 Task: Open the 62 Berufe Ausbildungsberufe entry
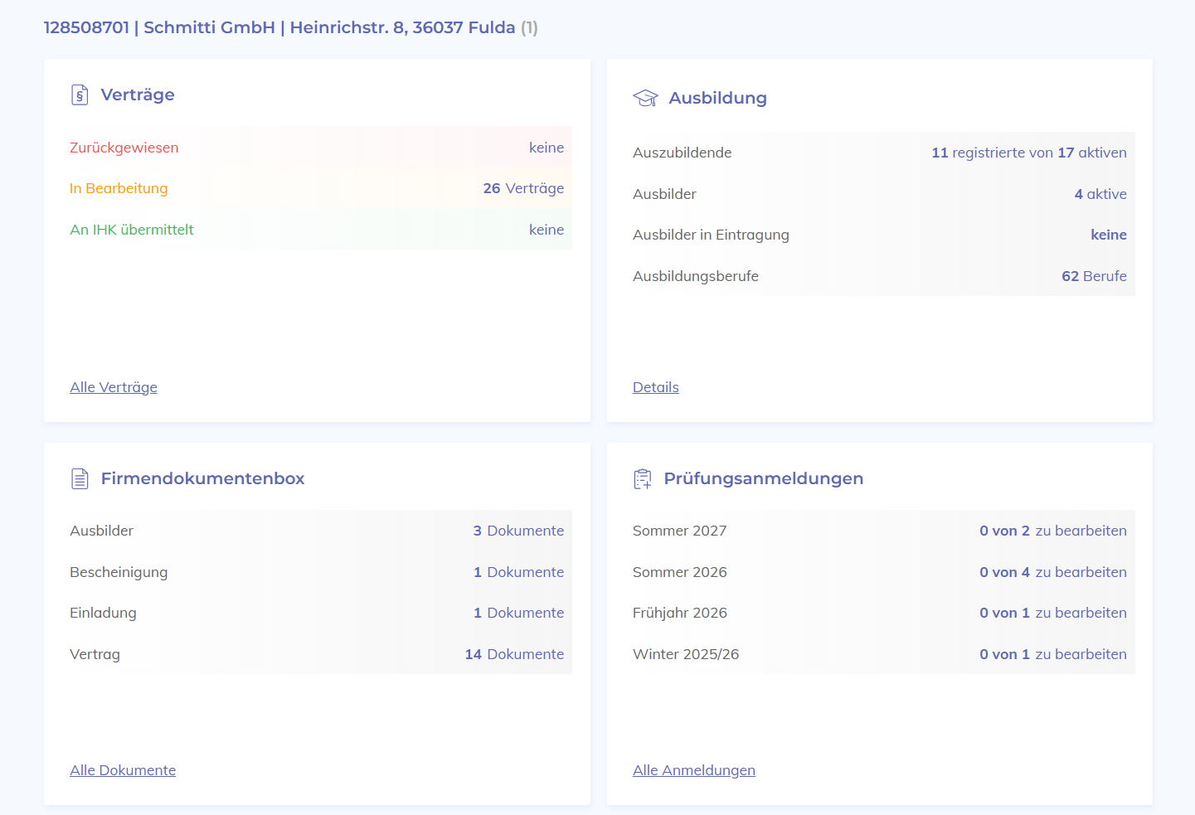[880, 276]
